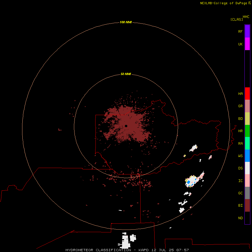The image size is (252, 252).
Task: Click the GR legend label
Action: pos(240,106)
